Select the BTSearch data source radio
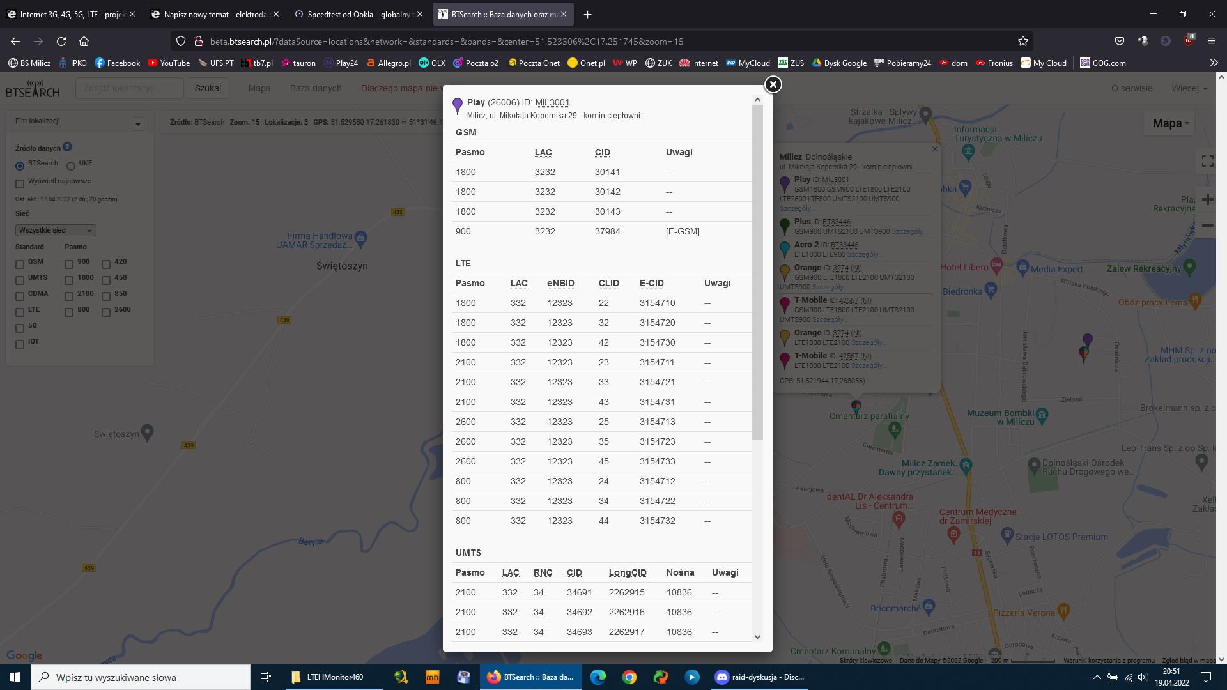Viewport: 1227px width, 690px height. point(20,166)
